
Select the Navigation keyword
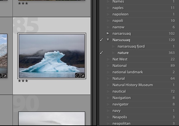[122, 98]
